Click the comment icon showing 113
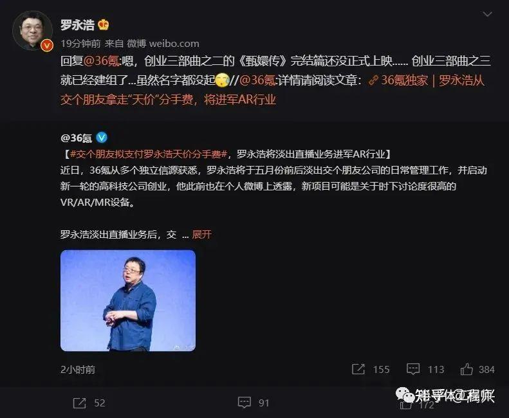The height and width of the screenshot is (418, 509). 413,369
